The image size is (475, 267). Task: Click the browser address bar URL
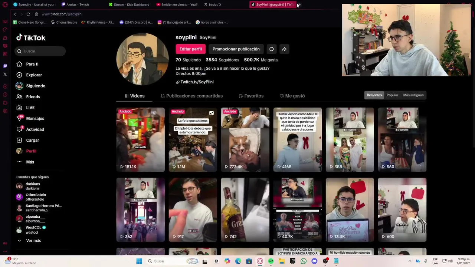pyautogui.click(x=62, y=14)
